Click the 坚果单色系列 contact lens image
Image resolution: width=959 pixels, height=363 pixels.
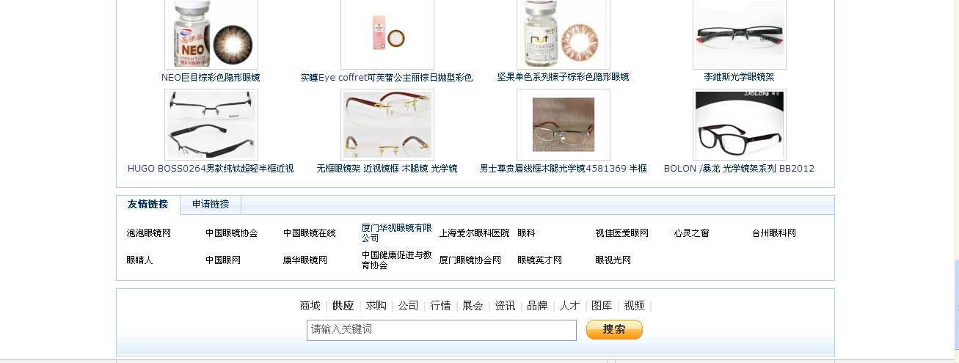[x=564, y=34]
